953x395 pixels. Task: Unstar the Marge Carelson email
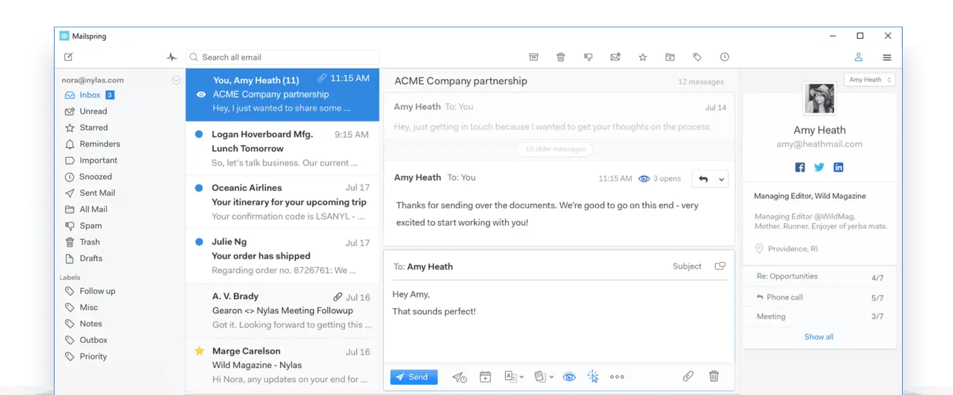point(199,351)
